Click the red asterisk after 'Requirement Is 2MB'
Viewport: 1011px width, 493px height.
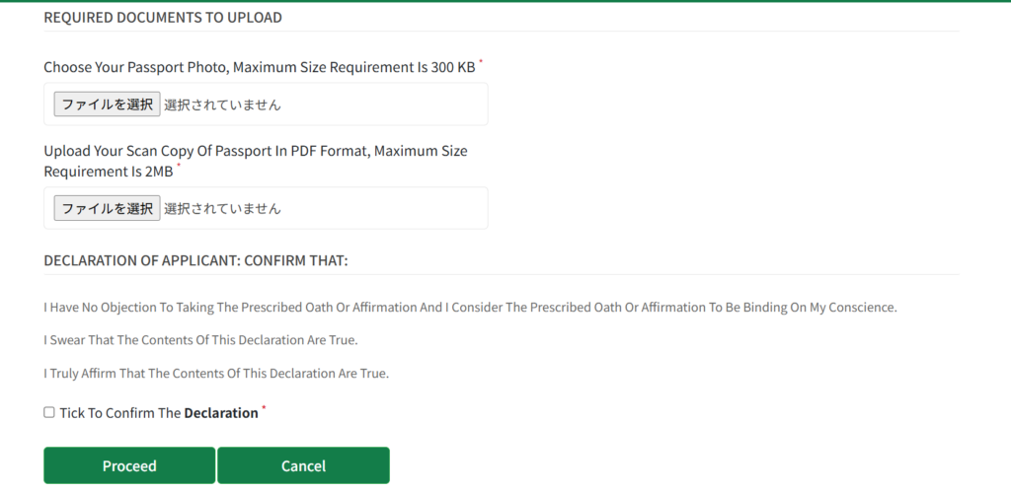179,167
